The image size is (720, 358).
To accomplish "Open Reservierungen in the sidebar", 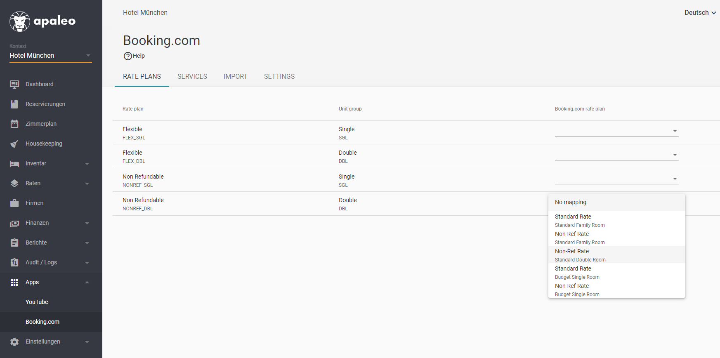I will [x=45, y=104].
